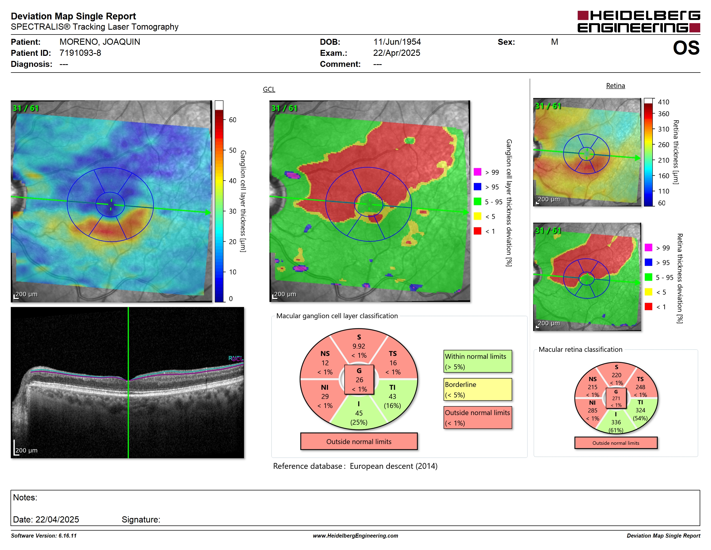This screenshot has width=711, height=550.
Task: Select the NI sector value 29 in the GCL chart
Action: pyautogui.click(x=325, y=397)
